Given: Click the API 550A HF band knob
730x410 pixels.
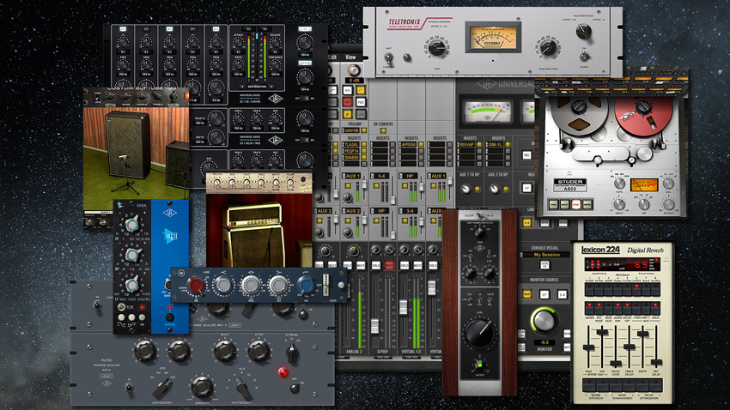Looking at the screenshot, I should click(x=131, y=225).
